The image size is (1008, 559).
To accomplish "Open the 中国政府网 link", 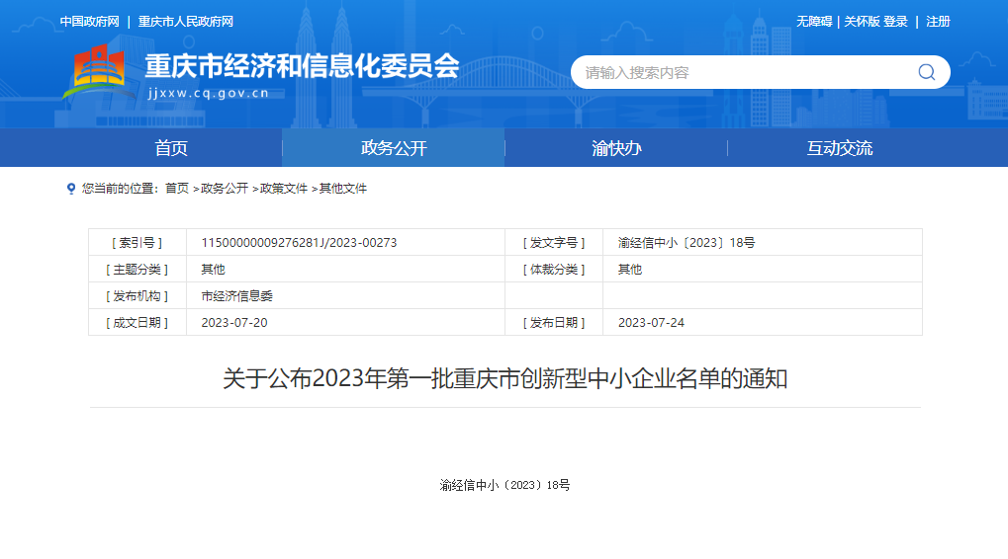I will (89, 22).
